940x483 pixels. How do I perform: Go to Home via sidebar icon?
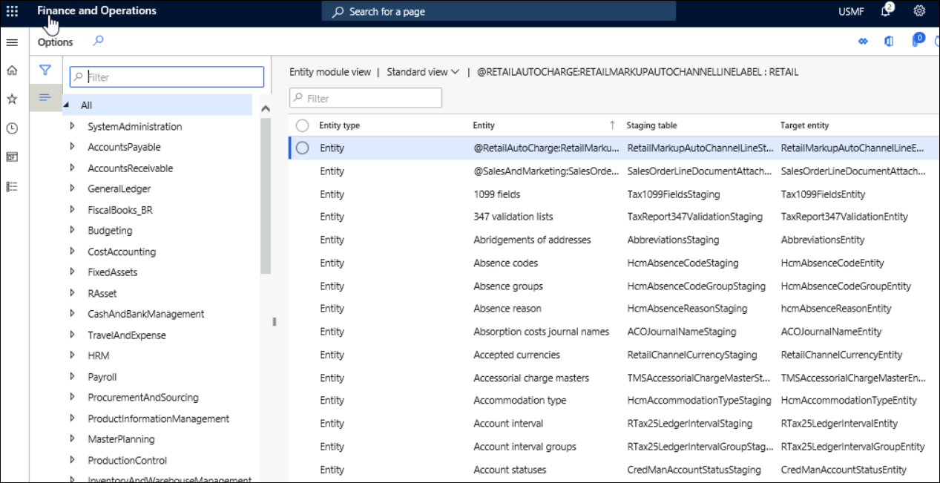pyautogui.click(x=12, y=70)
